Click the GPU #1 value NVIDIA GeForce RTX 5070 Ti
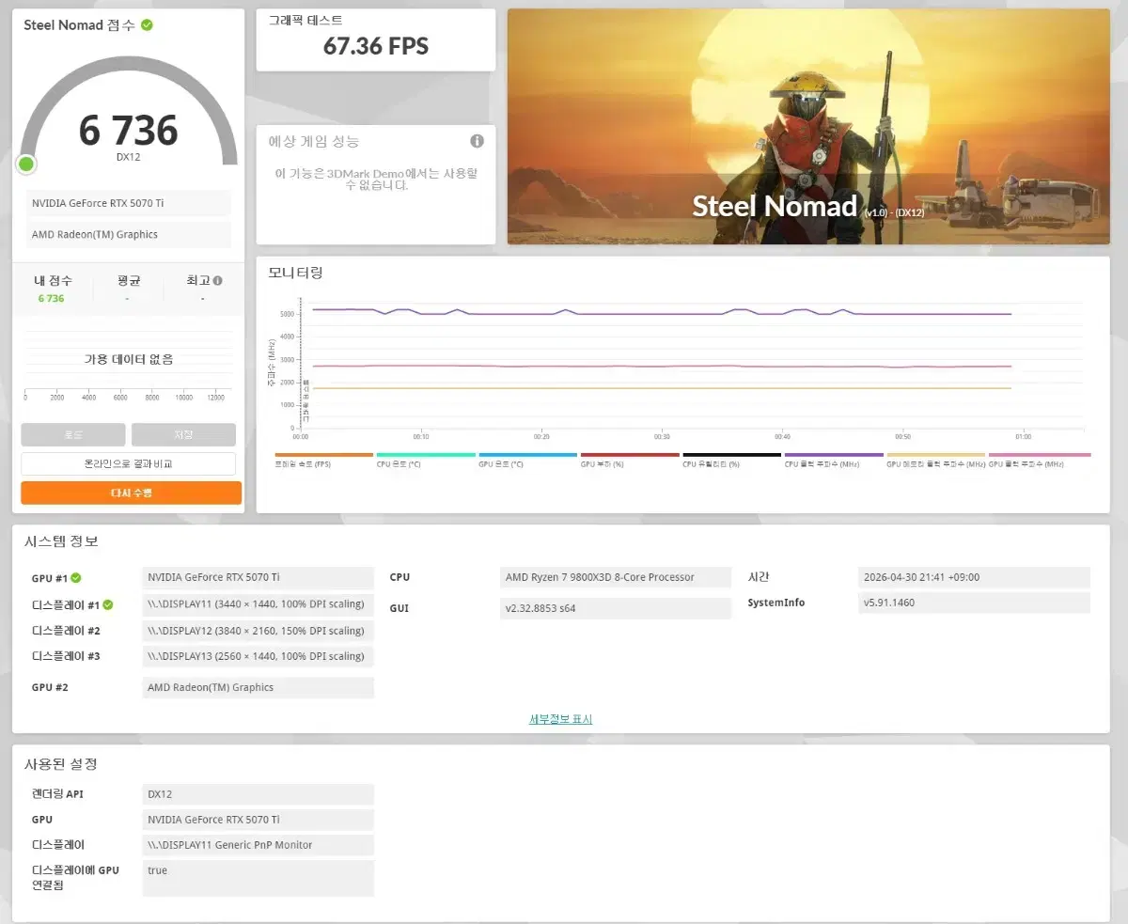This screenshot has height=924, width=1128. click(x=258, y=577)
